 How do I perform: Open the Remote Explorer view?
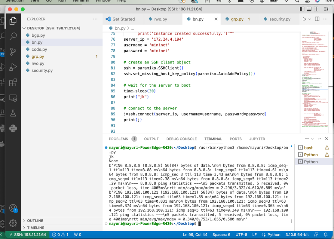pos(13,98)
